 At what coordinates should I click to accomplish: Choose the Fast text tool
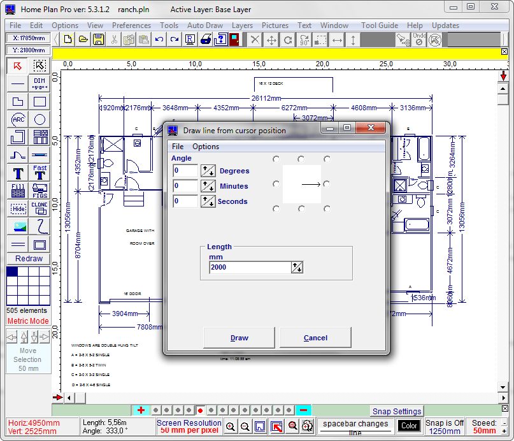(x=39, y=173)
